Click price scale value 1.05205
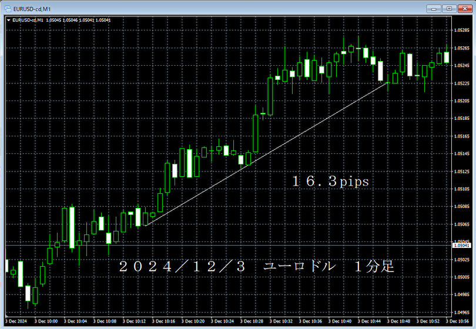 (461, 101)
